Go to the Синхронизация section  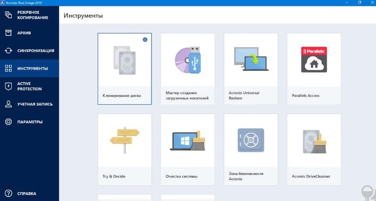[30, 51]
